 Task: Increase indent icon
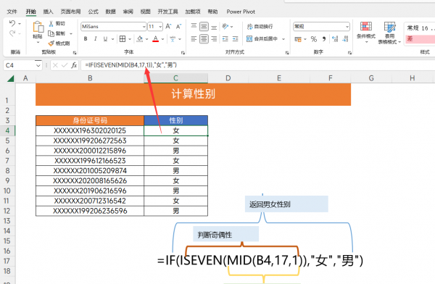235,39
